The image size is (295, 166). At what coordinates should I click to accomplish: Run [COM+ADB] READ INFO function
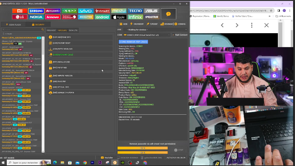pyautogui.click(x=80, y=37)
